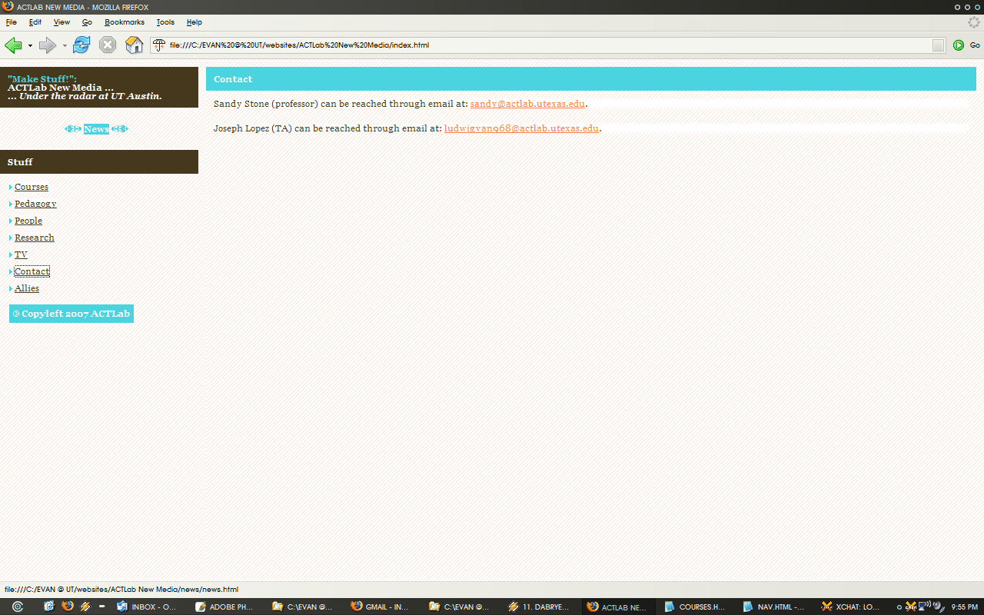
Task: Open Forward history dropdown arrow
Action: tap(65, 46)
